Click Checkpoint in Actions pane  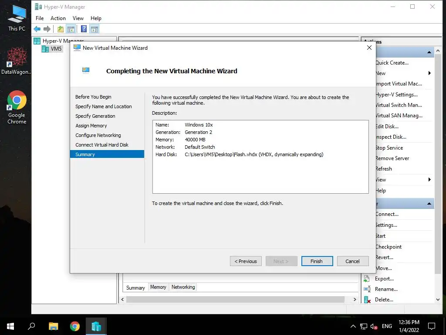click(389, 247)
